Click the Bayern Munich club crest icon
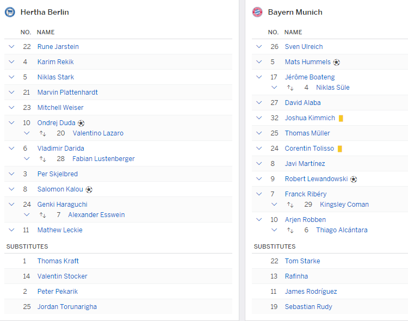The width and height of the screenshot is (408, 321). point(257,12)
